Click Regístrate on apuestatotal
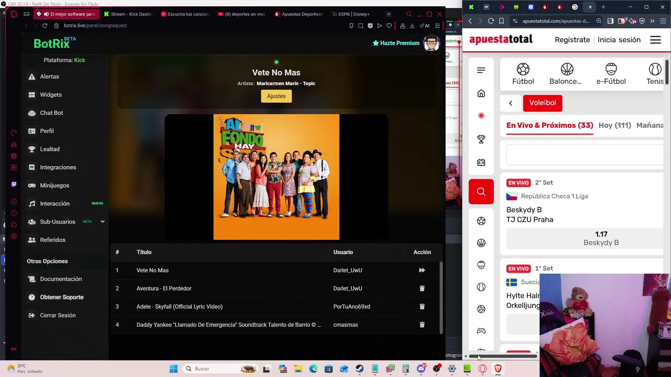This screenshot has height=377, width=671. pos(572,40)
